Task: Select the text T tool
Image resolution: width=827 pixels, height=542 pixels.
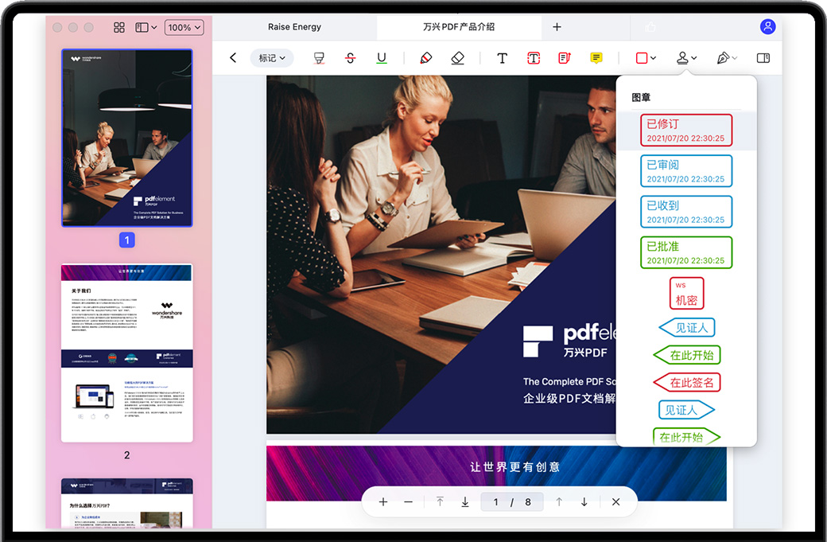Action: click(x=502, y=58)
